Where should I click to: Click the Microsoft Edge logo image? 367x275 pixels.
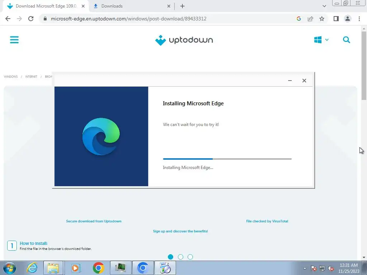(x=101, y=136)
